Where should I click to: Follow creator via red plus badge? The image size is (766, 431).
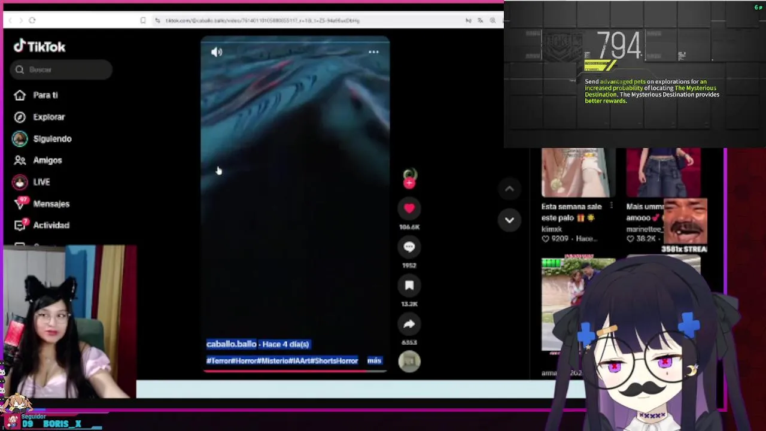pos(409,183)
